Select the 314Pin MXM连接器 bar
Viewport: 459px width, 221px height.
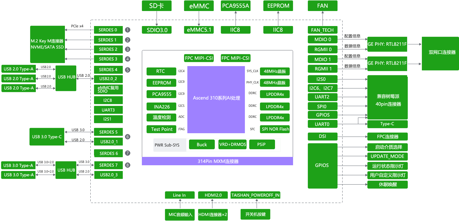(x=217, y=161)
